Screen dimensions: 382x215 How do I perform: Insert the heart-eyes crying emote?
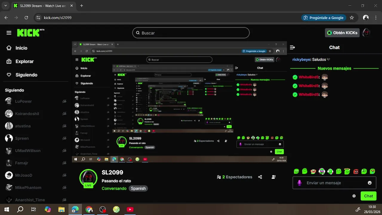pyautogui.click(x=373, y=171)
